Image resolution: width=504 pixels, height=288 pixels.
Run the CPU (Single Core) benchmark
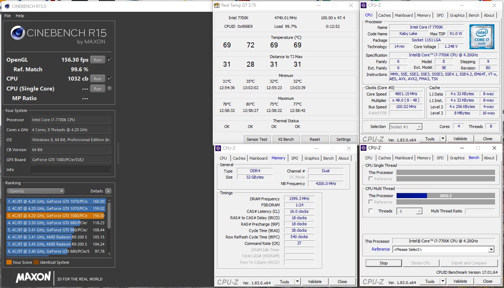[97, 88]
